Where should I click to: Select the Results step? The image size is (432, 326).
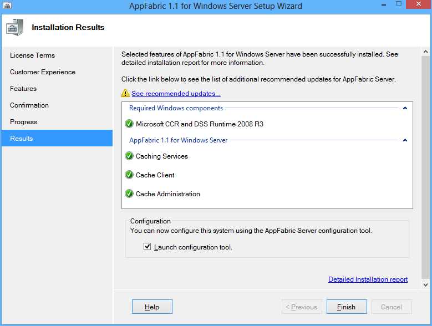pyautogui.click(x=57, y=138)
